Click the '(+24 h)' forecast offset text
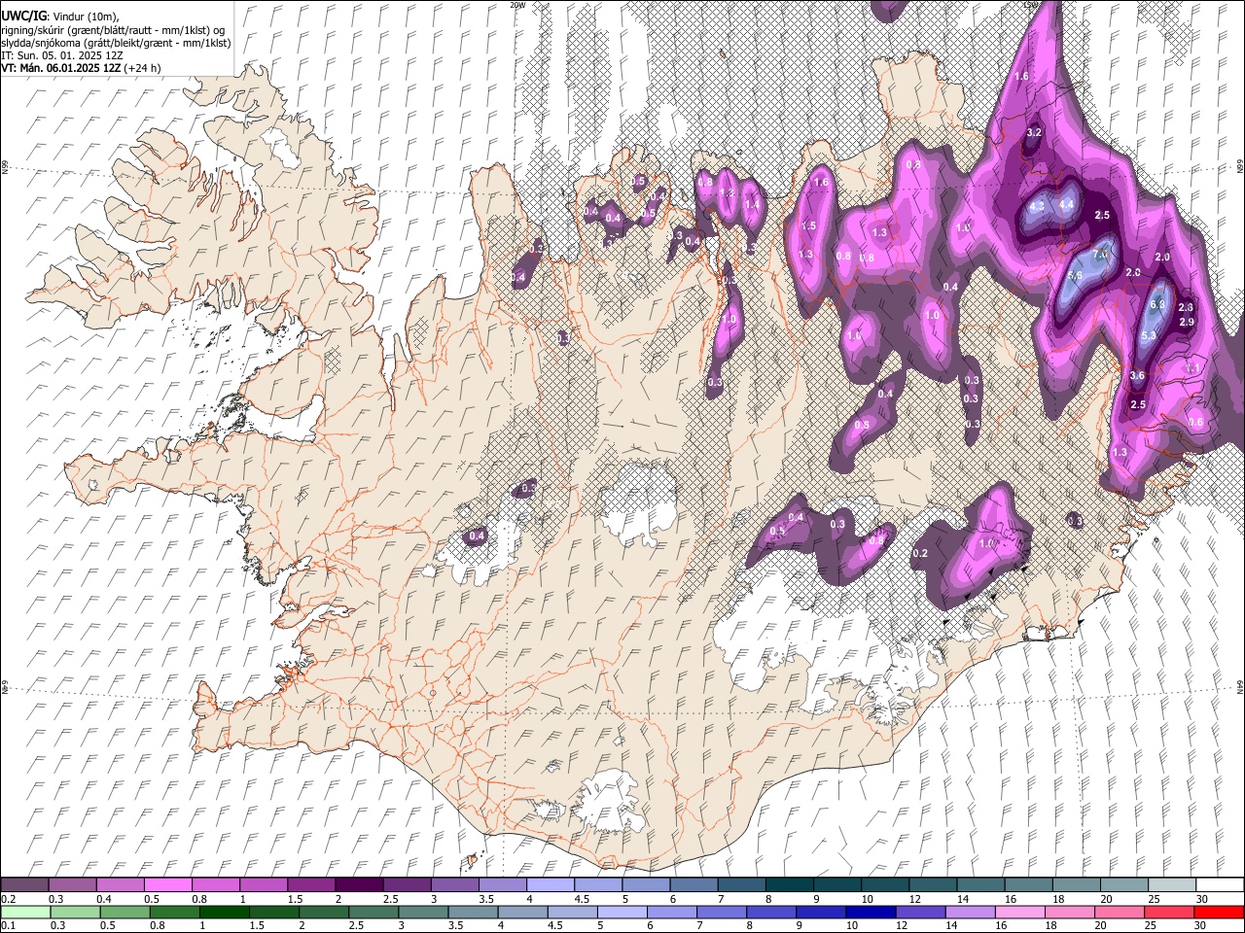 pos(143,68)
